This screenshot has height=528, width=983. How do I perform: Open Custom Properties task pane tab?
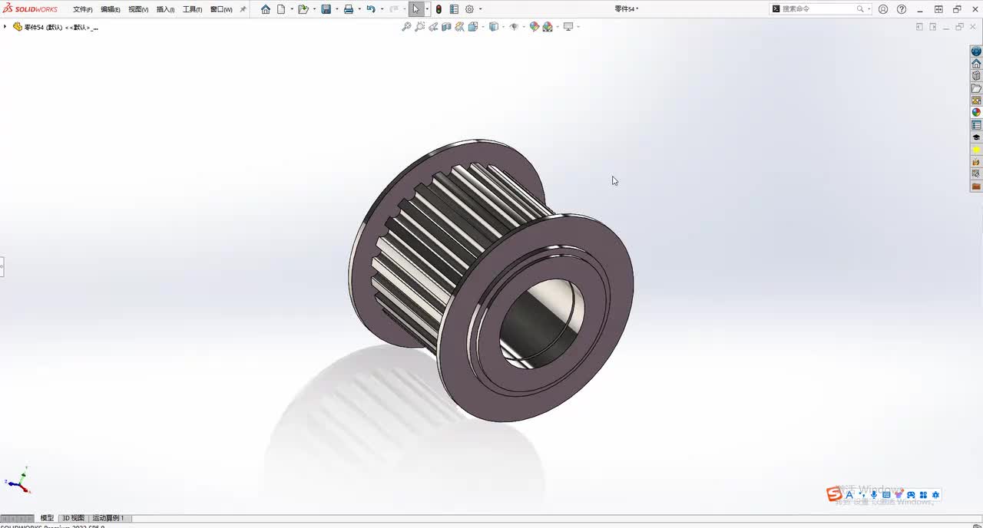click(976, 125)
